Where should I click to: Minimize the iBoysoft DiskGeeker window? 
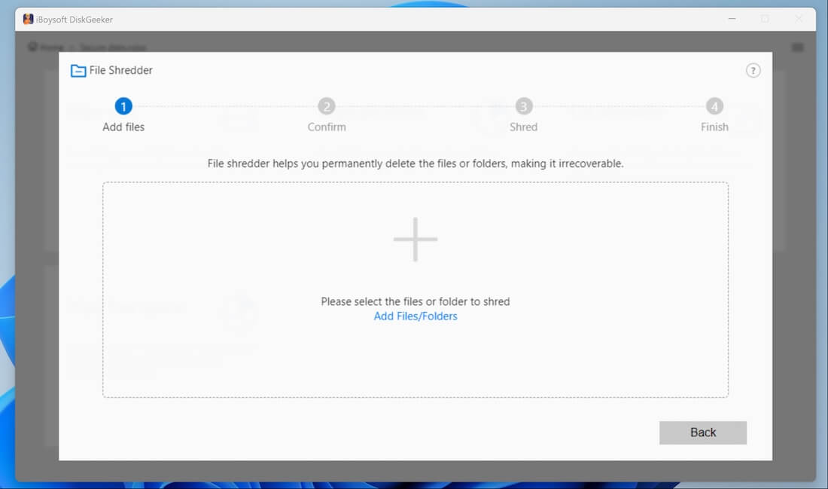pos(732,19)
